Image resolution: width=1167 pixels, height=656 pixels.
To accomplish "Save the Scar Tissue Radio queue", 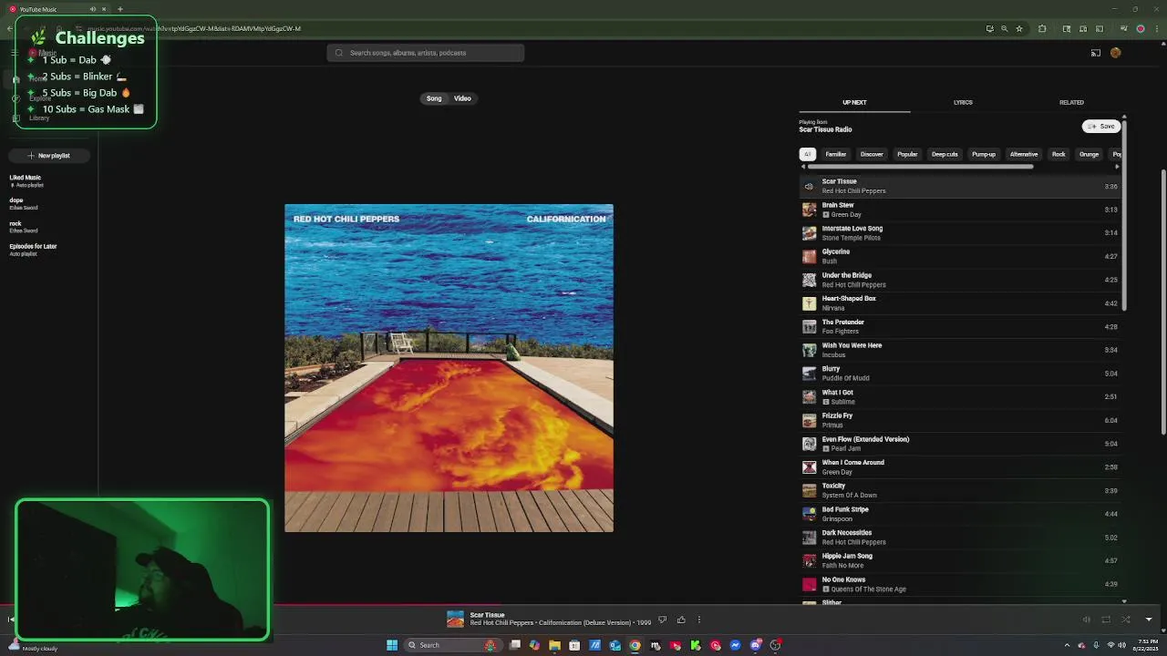I will [1101, 127].
